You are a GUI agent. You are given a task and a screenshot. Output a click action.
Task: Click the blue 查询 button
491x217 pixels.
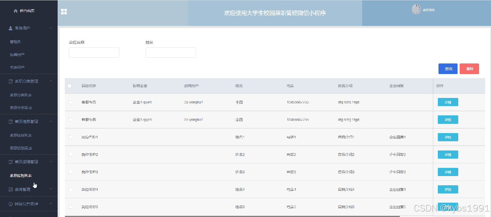[x=448, y=69]
